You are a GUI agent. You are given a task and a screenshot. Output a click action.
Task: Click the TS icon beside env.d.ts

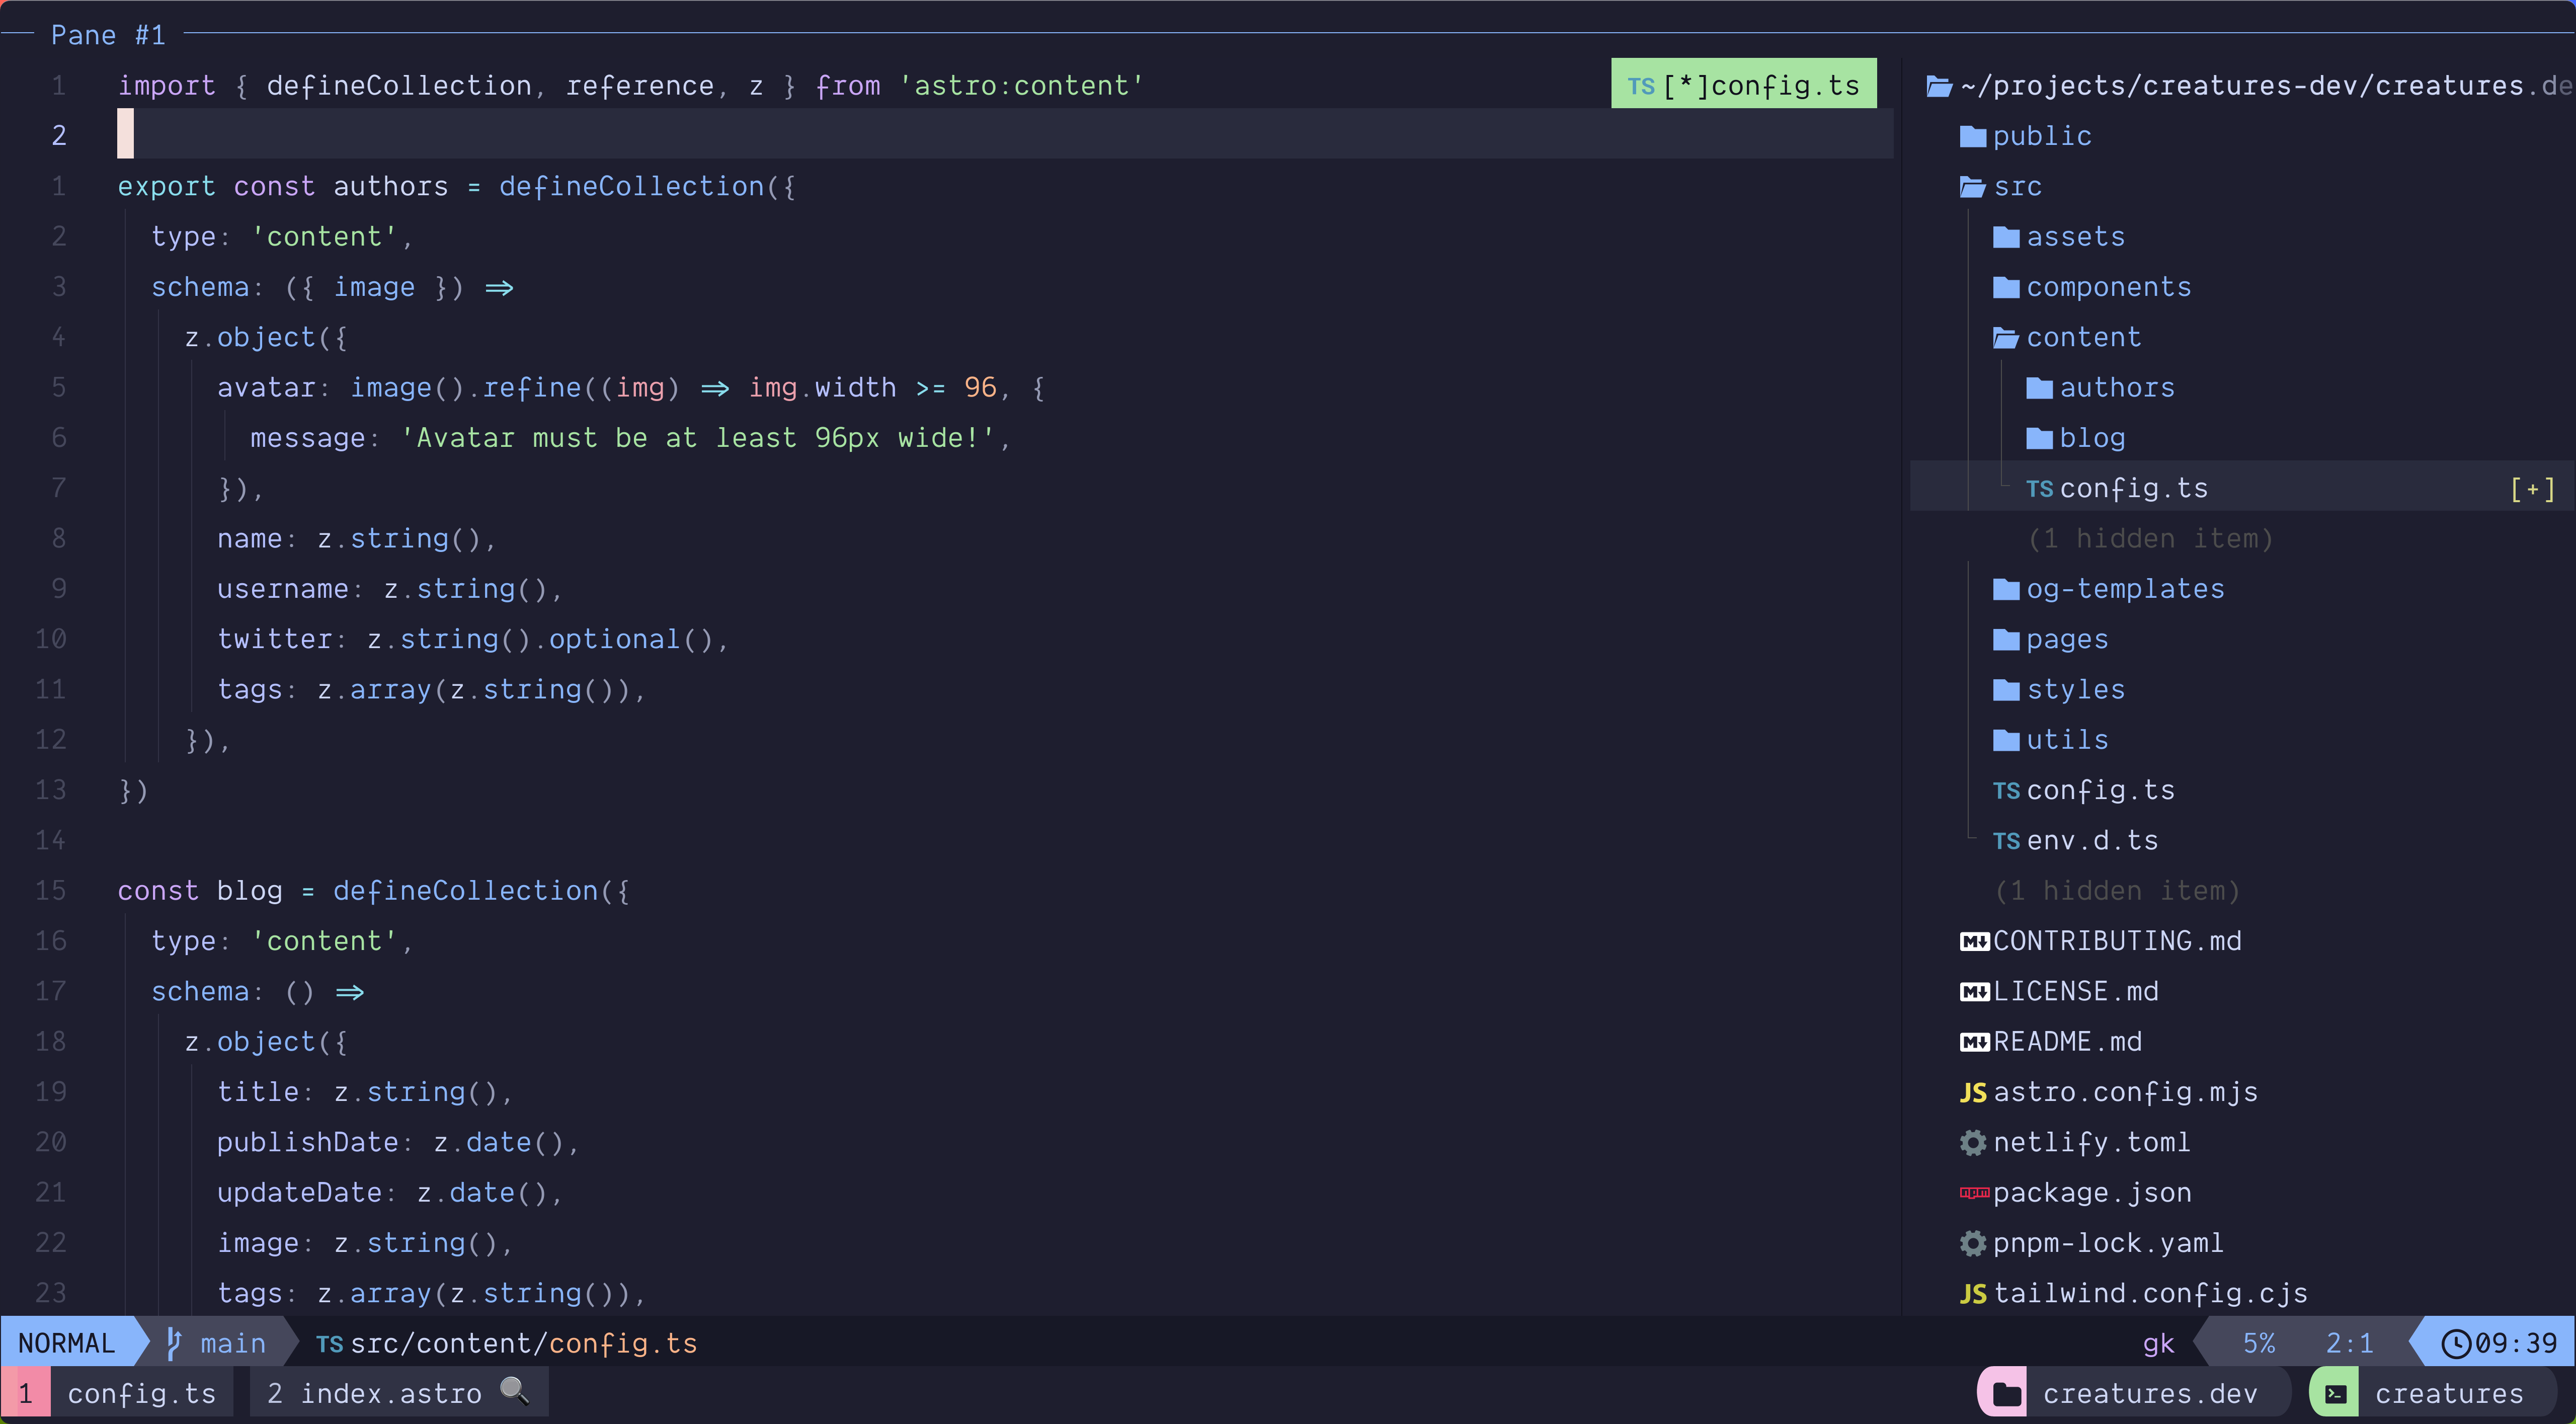coord(2006,841)
